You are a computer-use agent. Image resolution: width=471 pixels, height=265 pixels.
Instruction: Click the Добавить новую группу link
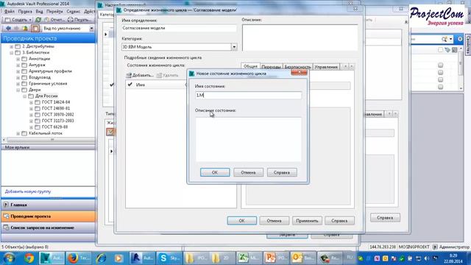point(28,191)
